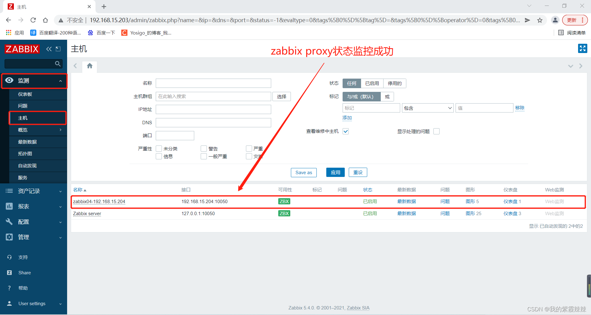The width and height of the screenshot is (591, 315).
Task: Click browser back arrow
Action: (8, 20)
